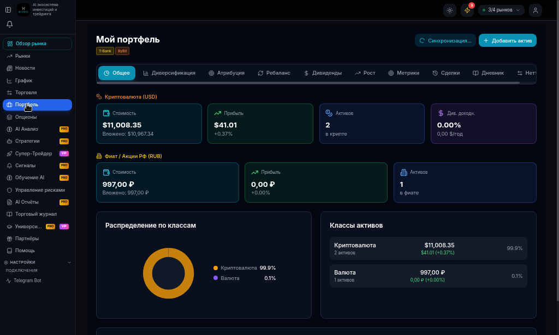Click the horizontal tabs scrollbar
Viewport: 559px width, 335px height.
(x=308, y=83)
